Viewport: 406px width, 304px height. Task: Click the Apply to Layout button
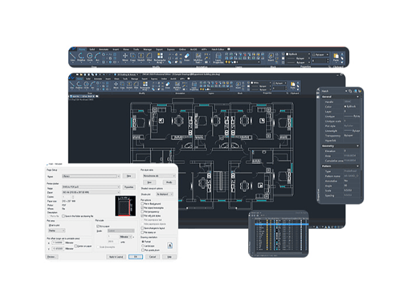(117, 257)
